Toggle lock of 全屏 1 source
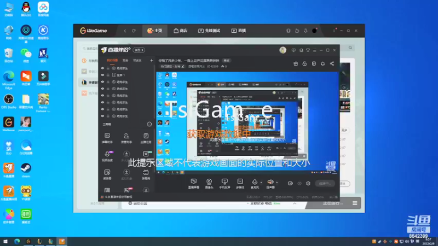This screenshot has width=438, height=246. pos(108,75)
